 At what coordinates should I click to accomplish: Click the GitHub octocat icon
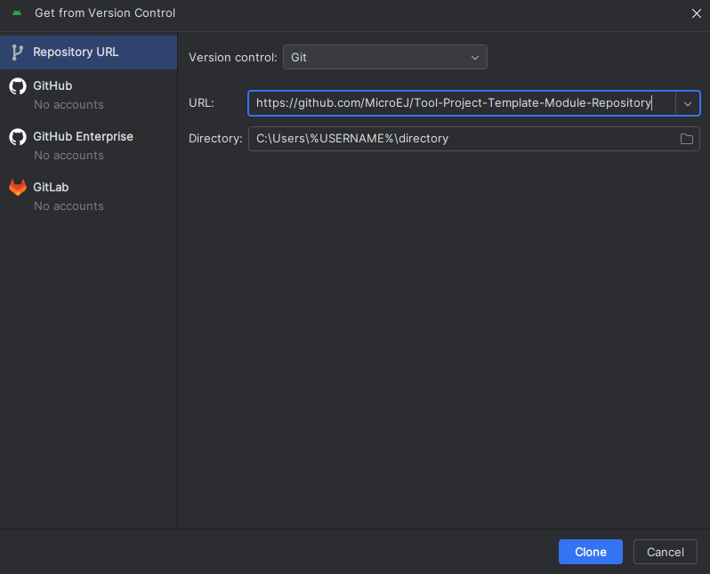[x=17, y=86]
